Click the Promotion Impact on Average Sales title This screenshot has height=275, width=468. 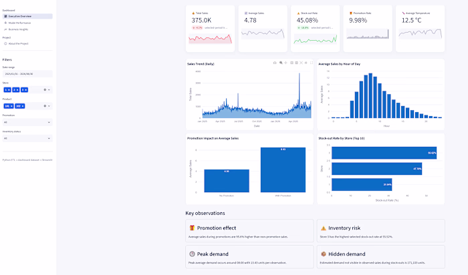(213, 138)
